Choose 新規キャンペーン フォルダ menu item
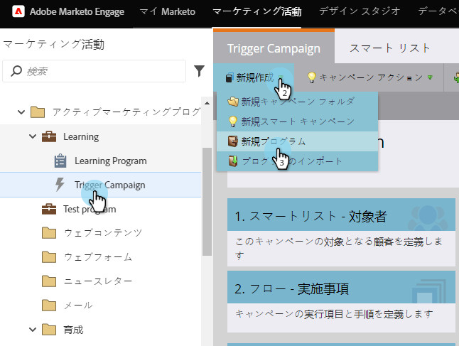The width and height of the screenshot is (459, 346). 297,102
